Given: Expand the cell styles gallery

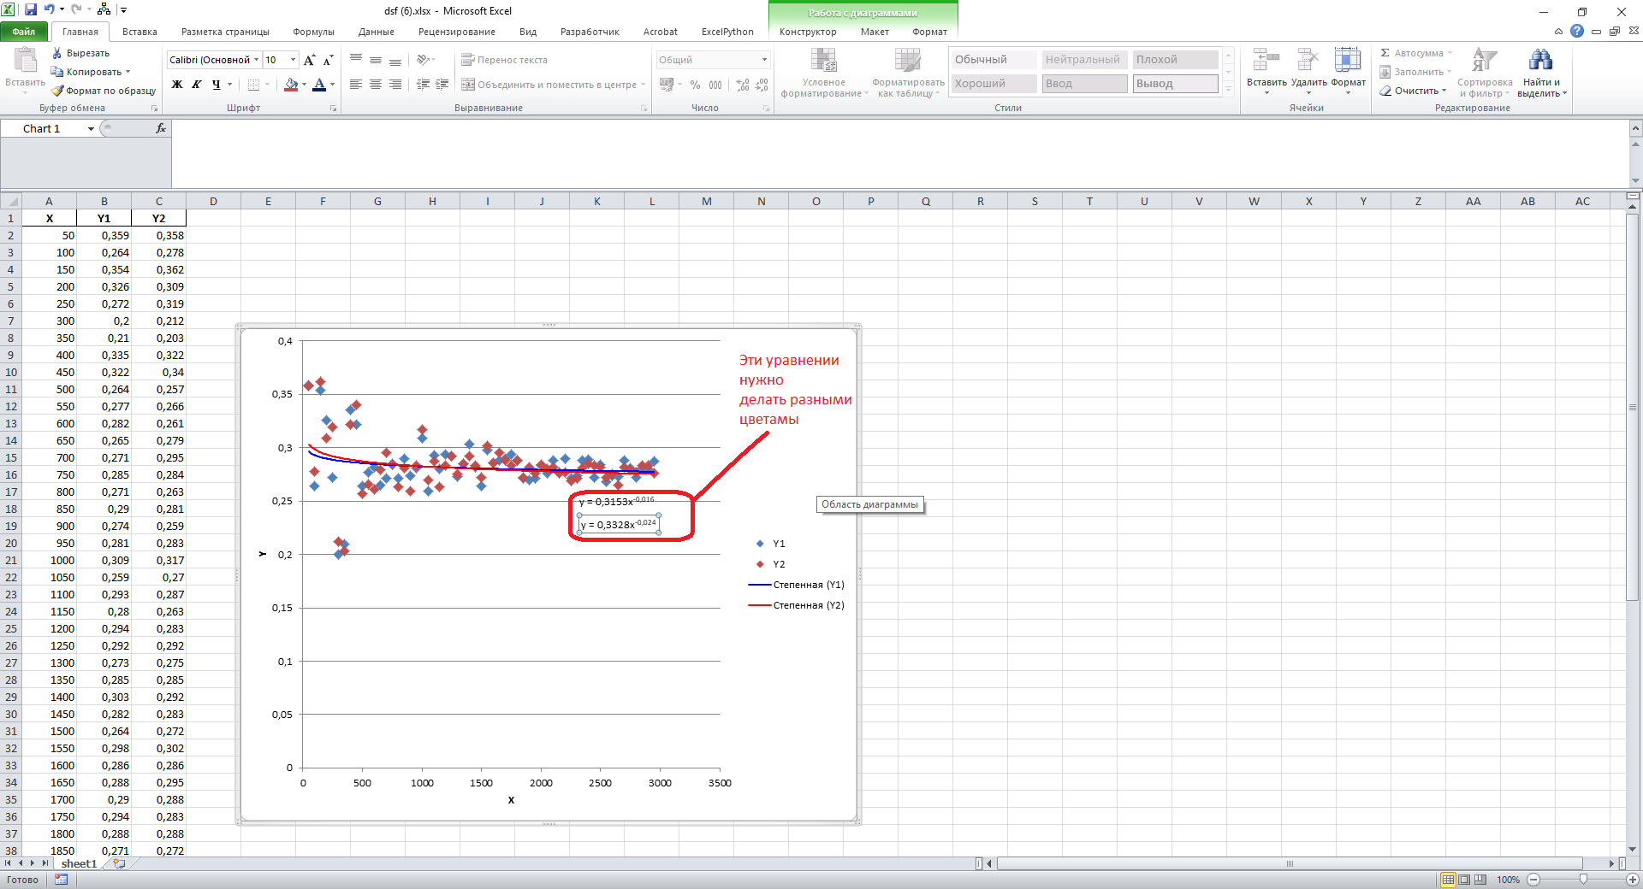Looking at the screenshot, I should pos(1228,89).
